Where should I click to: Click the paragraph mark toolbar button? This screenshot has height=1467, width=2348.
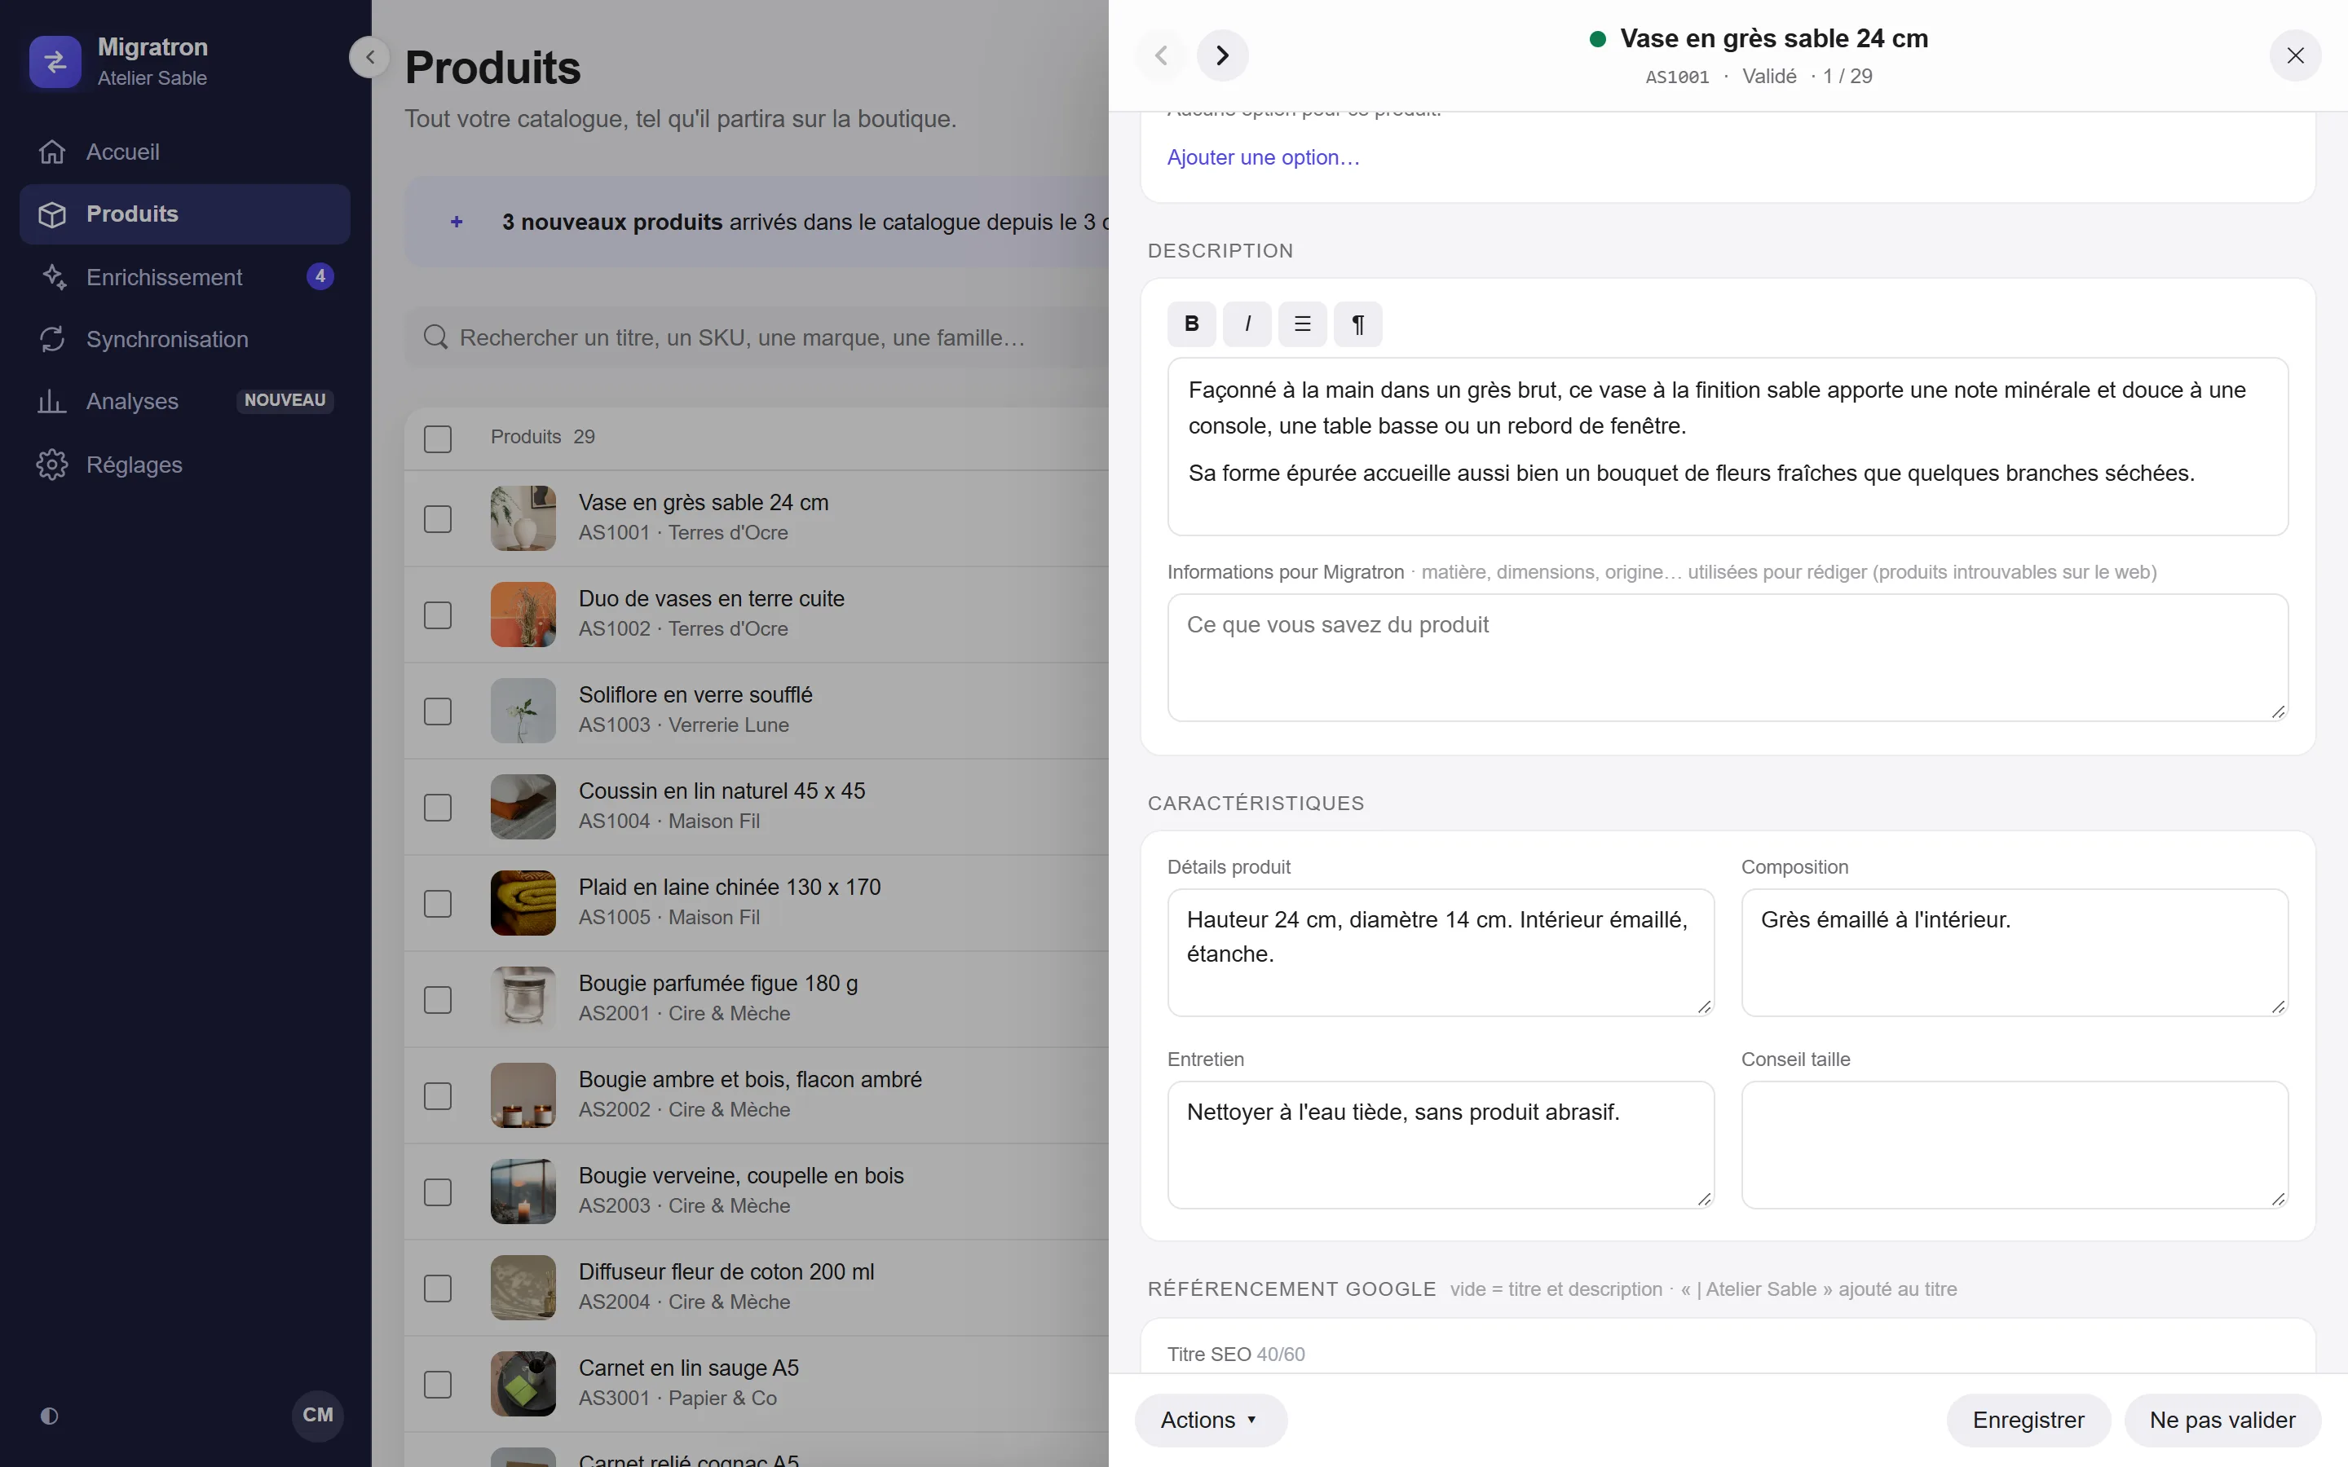click(1358, 324)
